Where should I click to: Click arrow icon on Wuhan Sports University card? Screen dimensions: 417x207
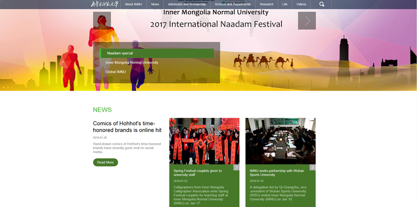click(x=313, y=168)
